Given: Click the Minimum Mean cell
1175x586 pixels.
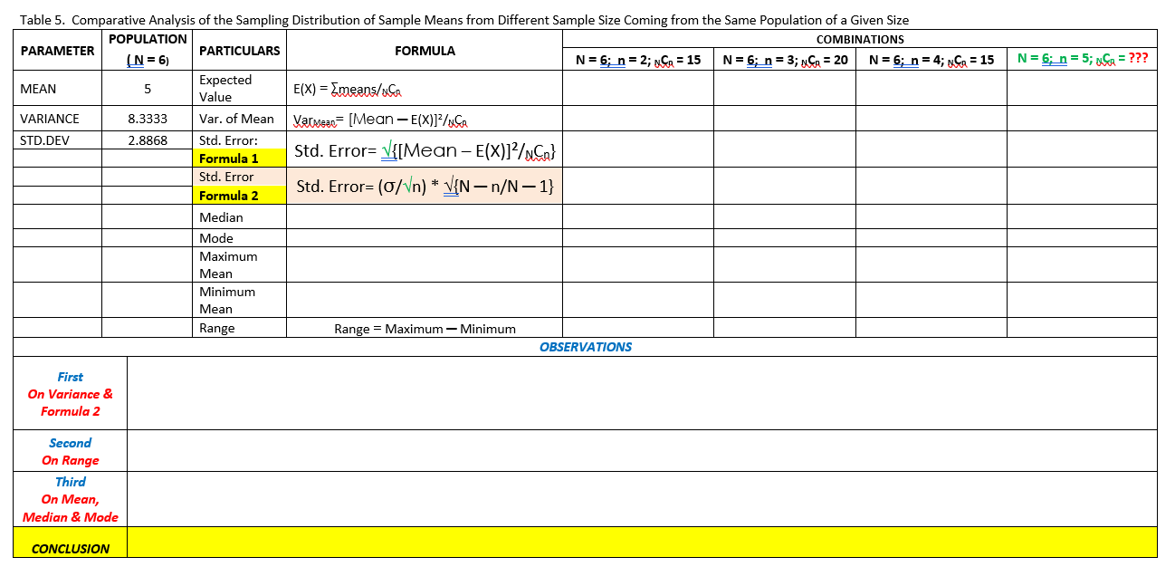Looking at the screenshot, I should click(239, 301).
